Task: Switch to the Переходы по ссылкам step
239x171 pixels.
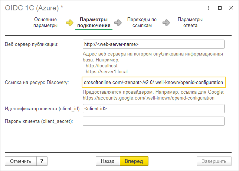Action: pos(142,23)
